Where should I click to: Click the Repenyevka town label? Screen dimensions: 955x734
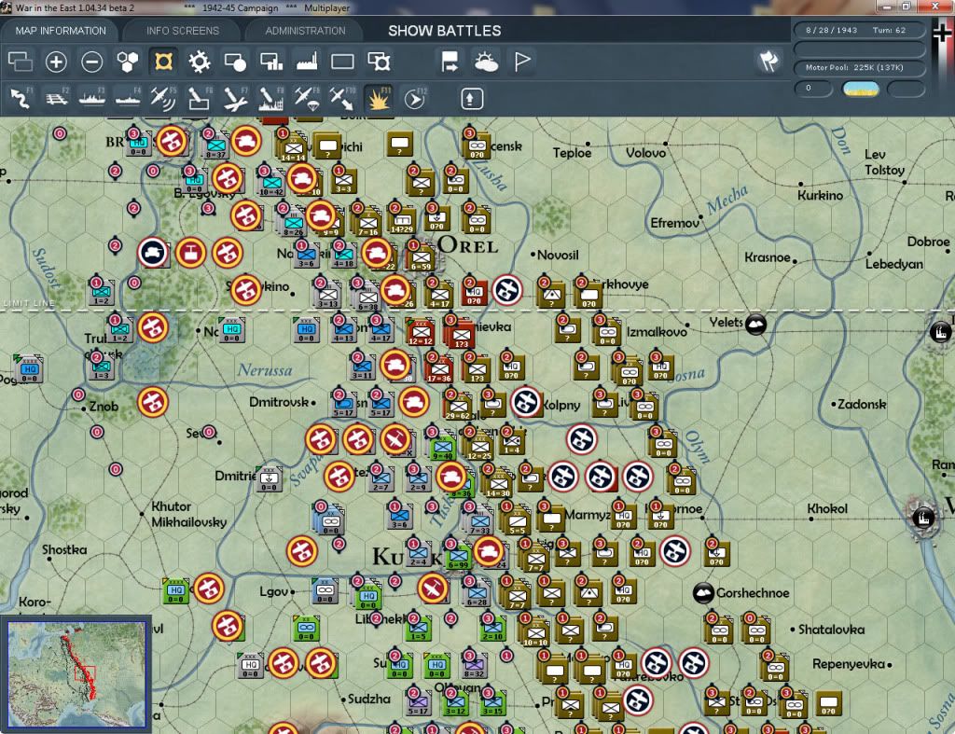tap(849, 663)
